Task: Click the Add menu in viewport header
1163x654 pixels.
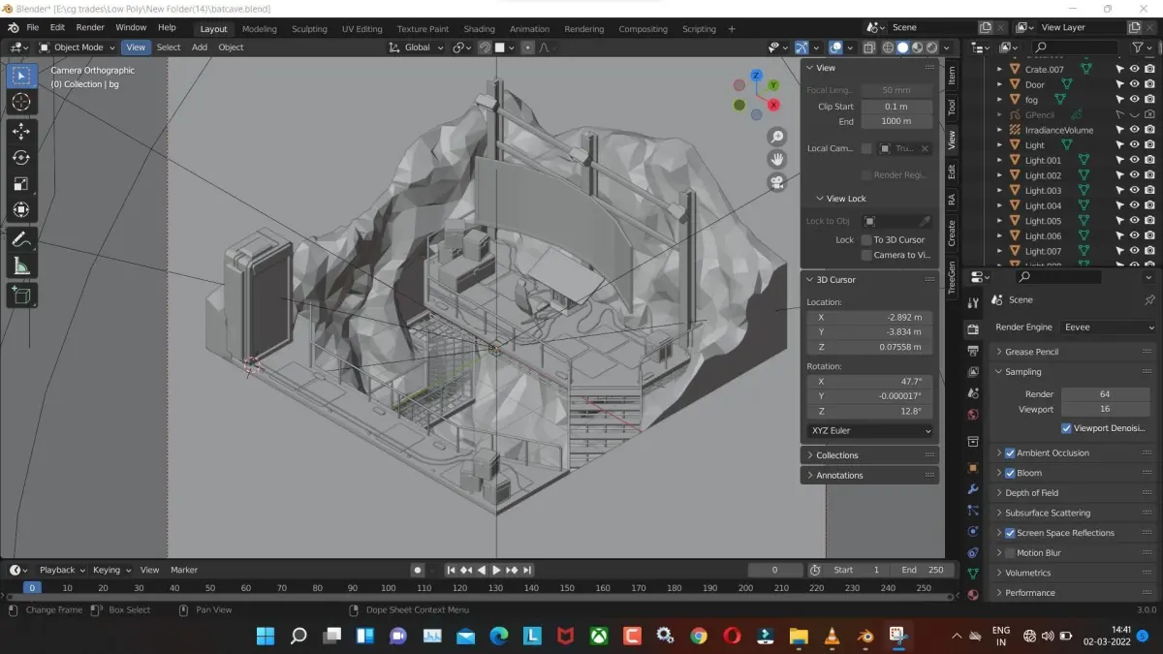Action: [x=200, y=47]
